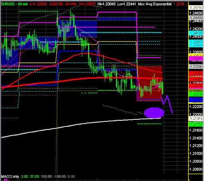Click the blue 1.22392 price tag
Screen dimensions: 204x181
(196, 100)
